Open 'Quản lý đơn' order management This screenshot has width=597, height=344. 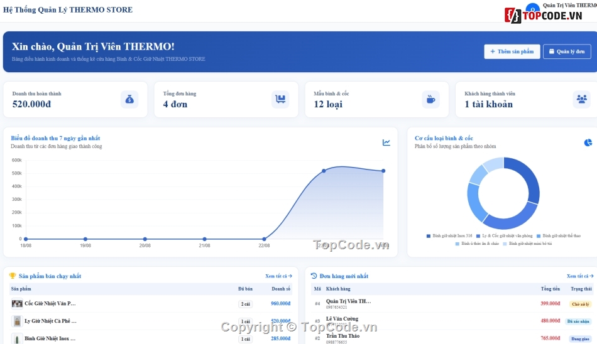click(567, 51)
